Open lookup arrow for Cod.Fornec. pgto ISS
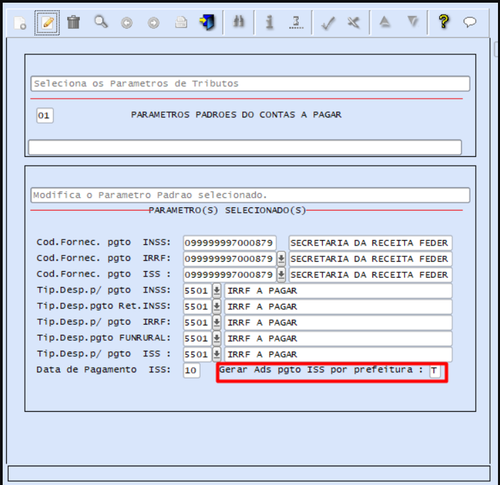The height and width of the screenshot is (485, 500). [281, 274]
